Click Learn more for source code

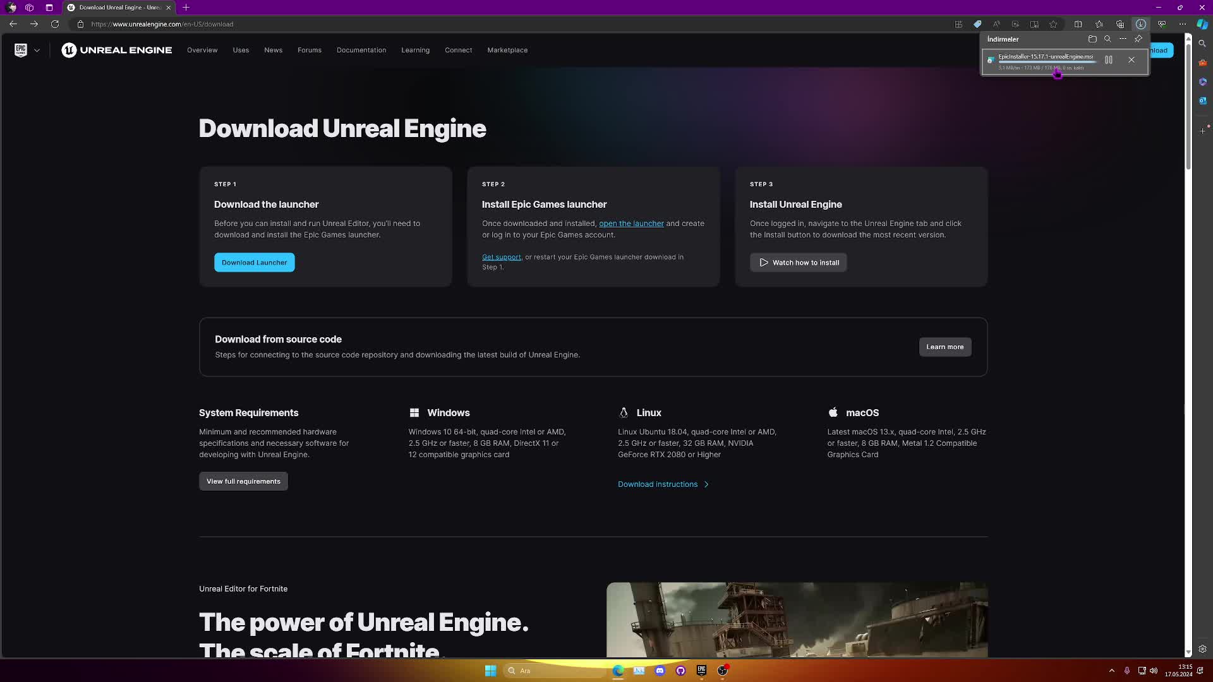point(945,347)
